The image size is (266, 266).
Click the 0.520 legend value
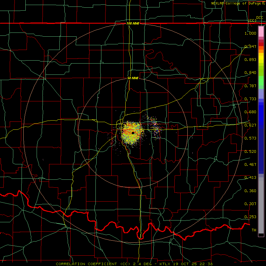click(x=250, y=152)
